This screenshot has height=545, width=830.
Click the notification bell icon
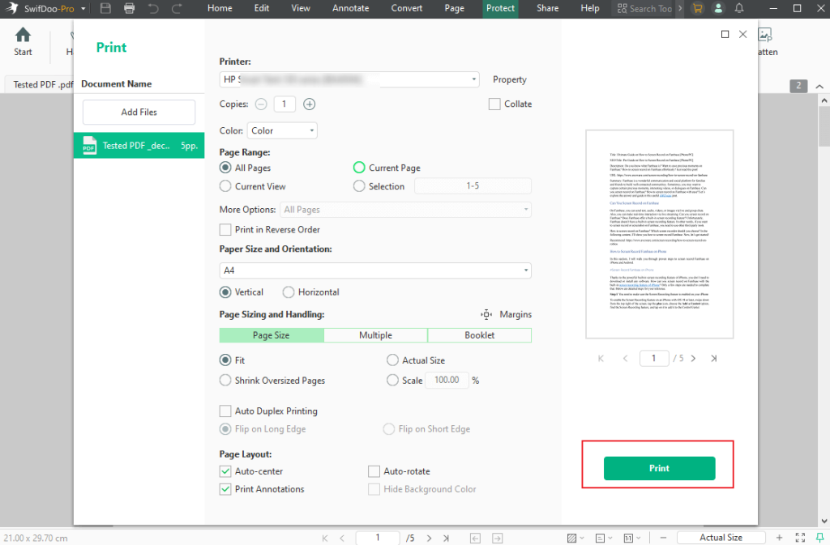coord(739,8)
